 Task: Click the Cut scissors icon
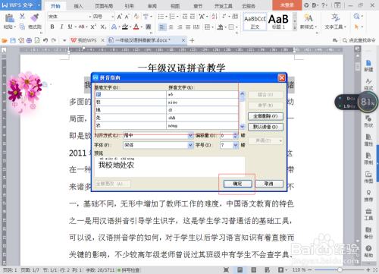click(22, 17)
